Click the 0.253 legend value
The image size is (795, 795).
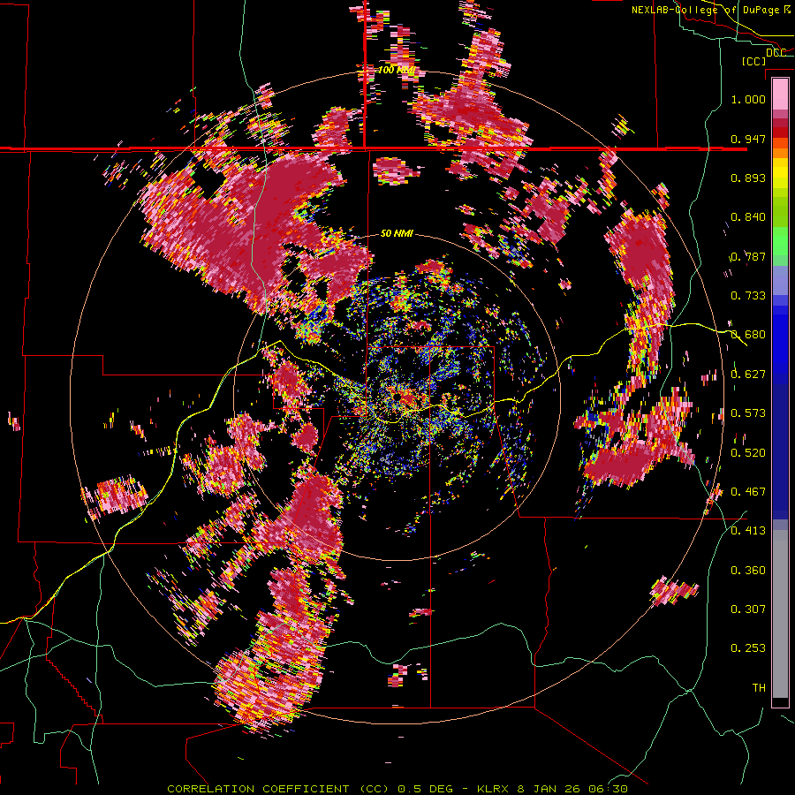(748, 648)
